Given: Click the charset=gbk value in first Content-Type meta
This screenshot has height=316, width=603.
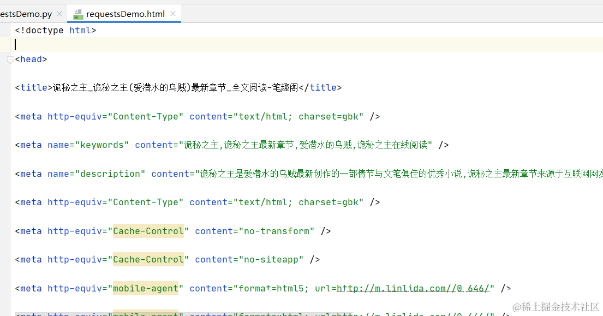Looking at the screenshot, I should tap(329, 116).
